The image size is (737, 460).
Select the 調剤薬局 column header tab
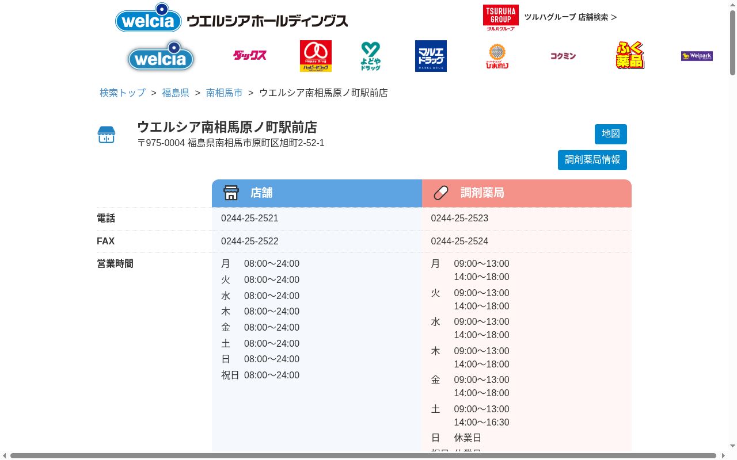pyautogui.click(x=527, y=193)
